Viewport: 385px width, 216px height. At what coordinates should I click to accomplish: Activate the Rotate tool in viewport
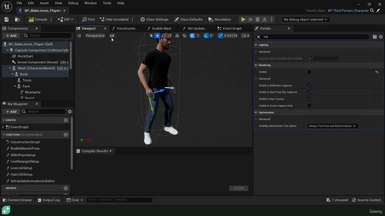coord(164,36)
